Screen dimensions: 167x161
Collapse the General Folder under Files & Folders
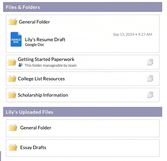[x=34, y=22]
